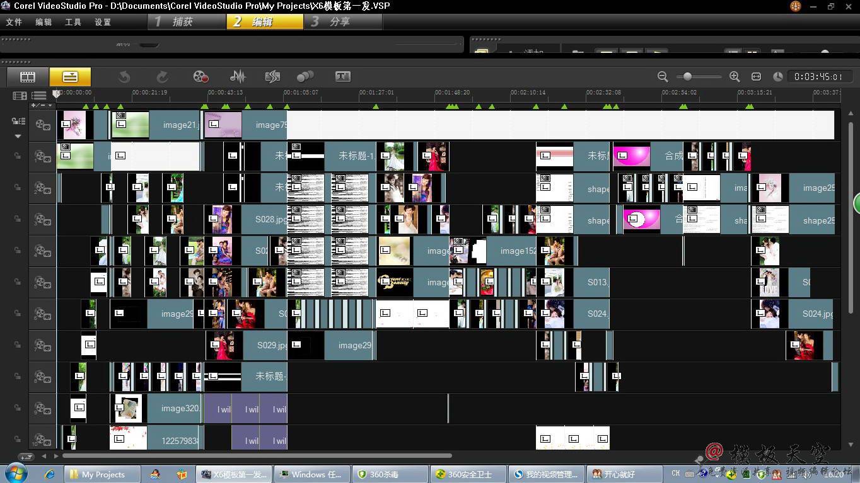
Task: Open the Auto Music icon
Action: tap(272, 77)
